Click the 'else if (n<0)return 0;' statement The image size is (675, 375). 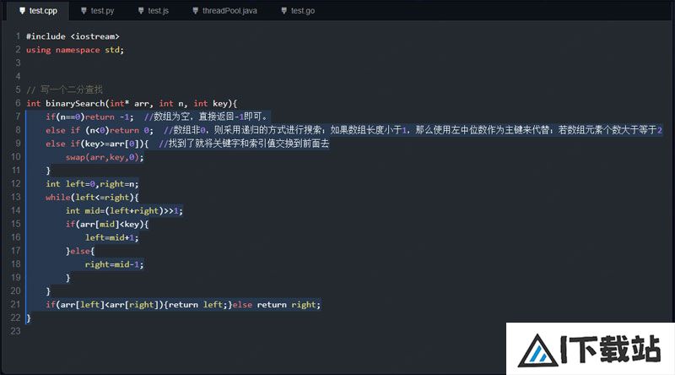(x=100, y=130)
